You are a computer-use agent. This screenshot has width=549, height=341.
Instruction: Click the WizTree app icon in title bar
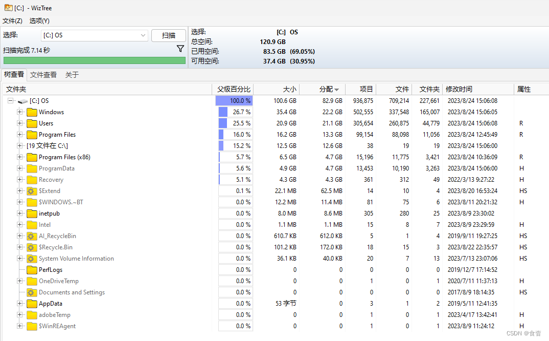[x=8, y=7]
